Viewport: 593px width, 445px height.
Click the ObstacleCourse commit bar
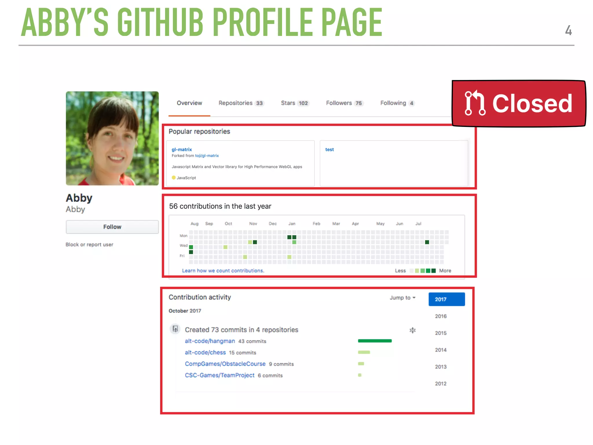pyautogui.click(x=361, y=364)
